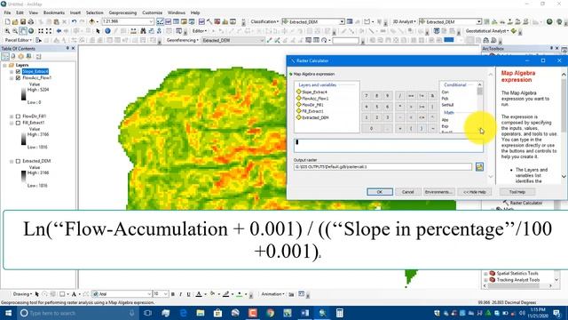Click the Hide Help button
Image resolution: width=568 pixels, height=320 pixels.
pos(475,192)
